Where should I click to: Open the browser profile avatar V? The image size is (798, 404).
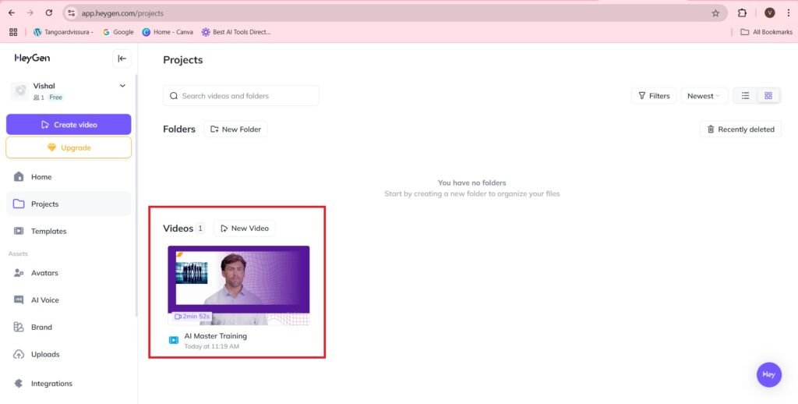tap(770, 12)
